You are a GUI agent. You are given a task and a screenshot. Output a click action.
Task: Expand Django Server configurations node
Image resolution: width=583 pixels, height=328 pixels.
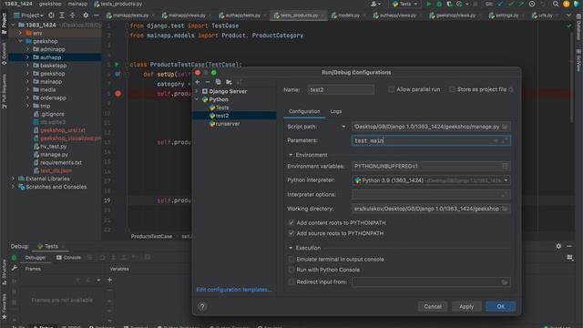[x=197, y=91]
